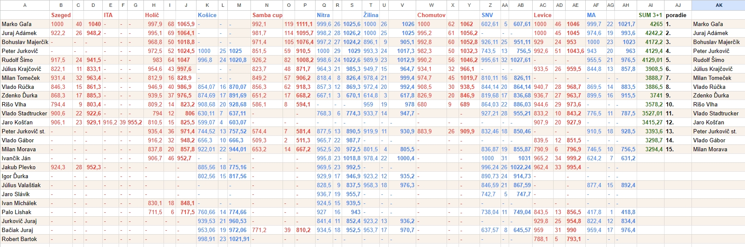Click the Levice heading cell

542,15
